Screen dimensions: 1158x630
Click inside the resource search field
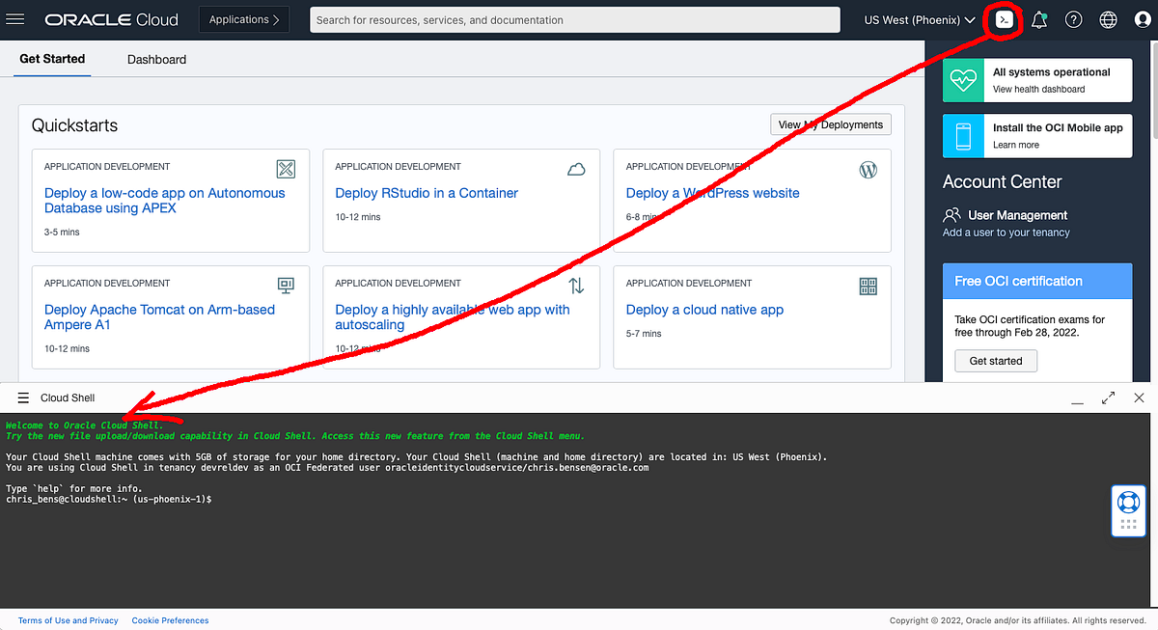point(574,19)
